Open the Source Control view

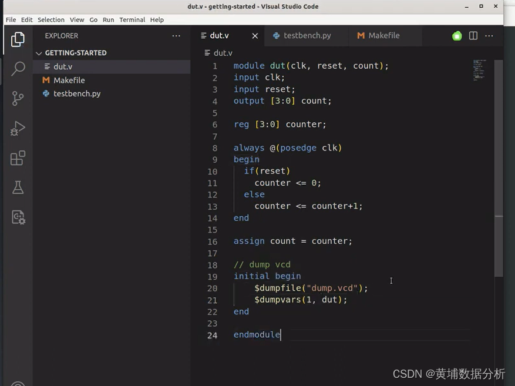click(17, 98)
